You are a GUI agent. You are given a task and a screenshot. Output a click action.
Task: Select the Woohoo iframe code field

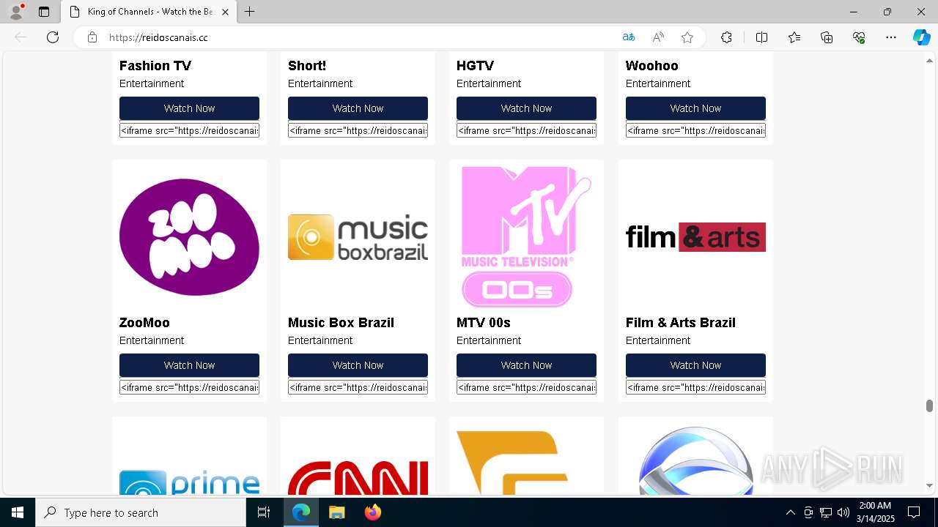coord(695,130)
